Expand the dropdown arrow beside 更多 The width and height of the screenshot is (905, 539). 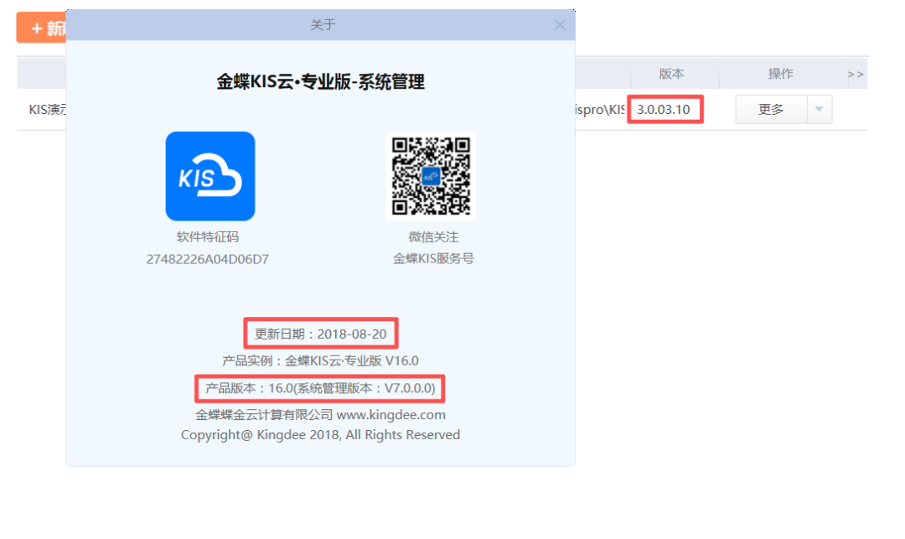click(820, 110)
